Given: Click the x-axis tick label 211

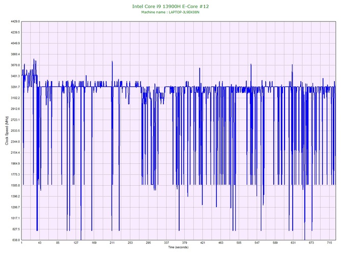Looking at the screenshot, I should coord(112,243).
